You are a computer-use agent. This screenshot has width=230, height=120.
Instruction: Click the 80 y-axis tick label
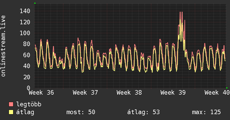click(x=27, y=44)
